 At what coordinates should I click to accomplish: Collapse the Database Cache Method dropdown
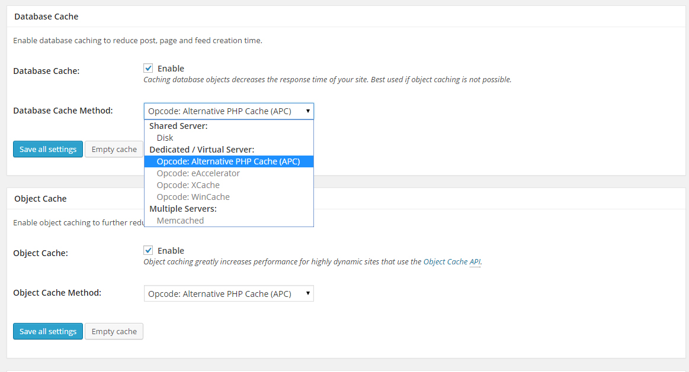click(229, 111)
